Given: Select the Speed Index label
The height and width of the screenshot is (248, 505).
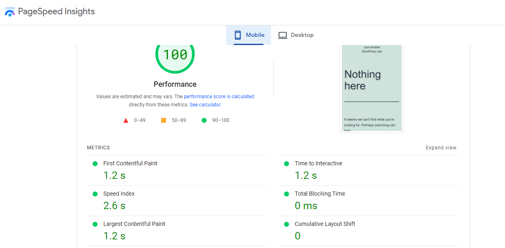Looking at the screenshot, I should tap(119, 194).
